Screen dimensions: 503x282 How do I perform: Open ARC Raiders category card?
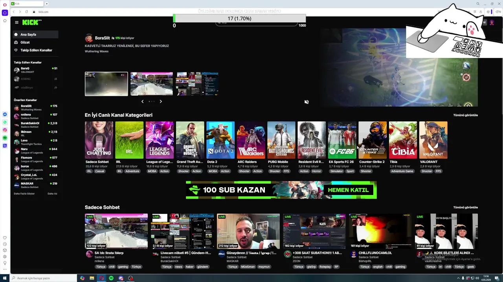click(251, 140)
